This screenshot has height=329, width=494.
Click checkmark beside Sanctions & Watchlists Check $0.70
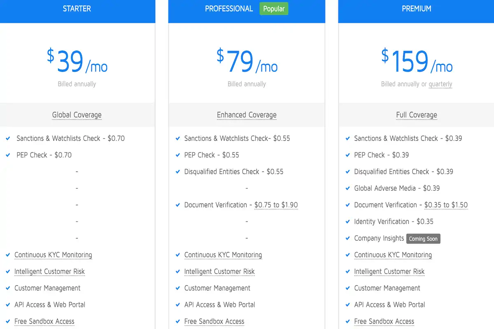click(x=8, y=139)
